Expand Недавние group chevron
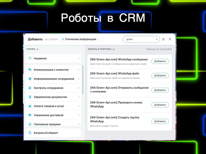 tap(79, 58)
